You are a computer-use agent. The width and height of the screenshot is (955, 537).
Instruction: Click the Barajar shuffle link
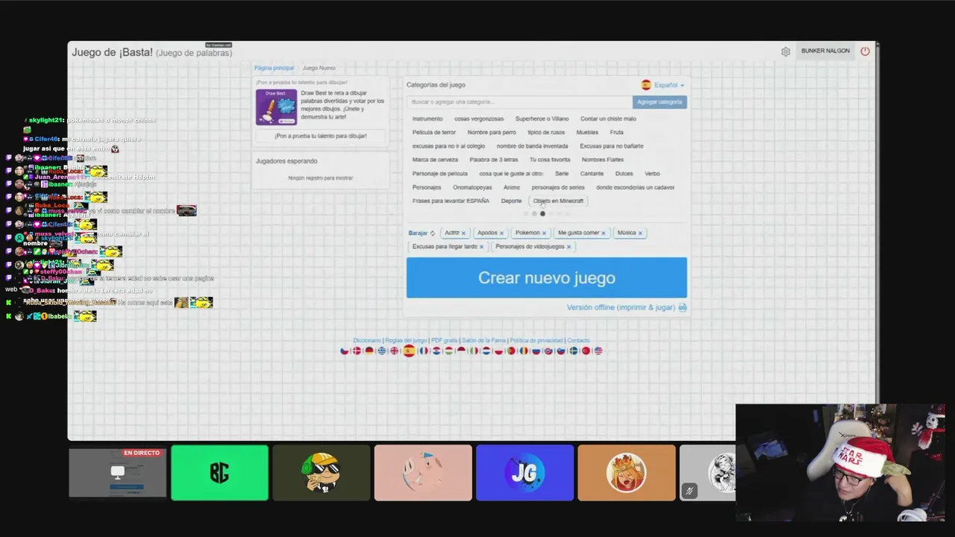click(418, 233)
